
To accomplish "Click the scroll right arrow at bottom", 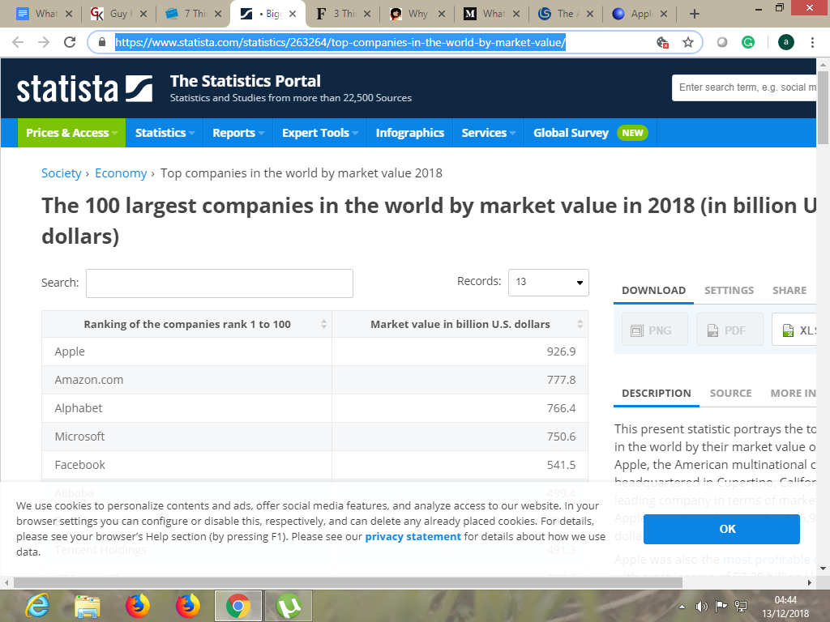I will [810, 583].
